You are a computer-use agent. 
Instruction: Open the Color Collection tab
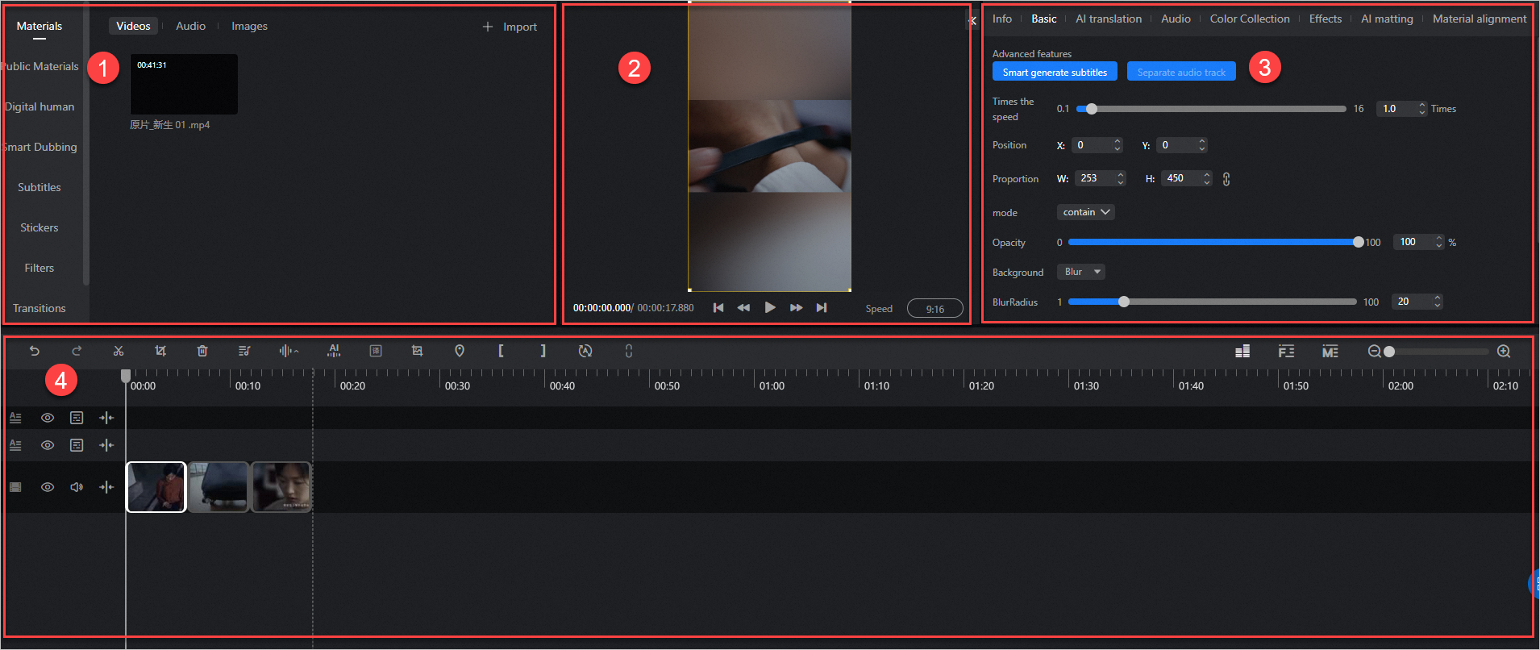[1250, 19]
